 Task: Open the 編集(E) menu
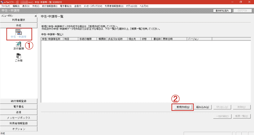tap(16, 6)
